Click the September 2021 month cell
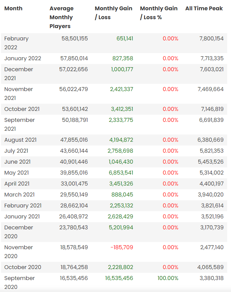Viewport: 231px width, 292px height. [20, 124]
